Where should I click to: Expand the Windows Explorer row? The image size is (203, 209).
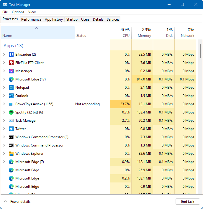4,154
